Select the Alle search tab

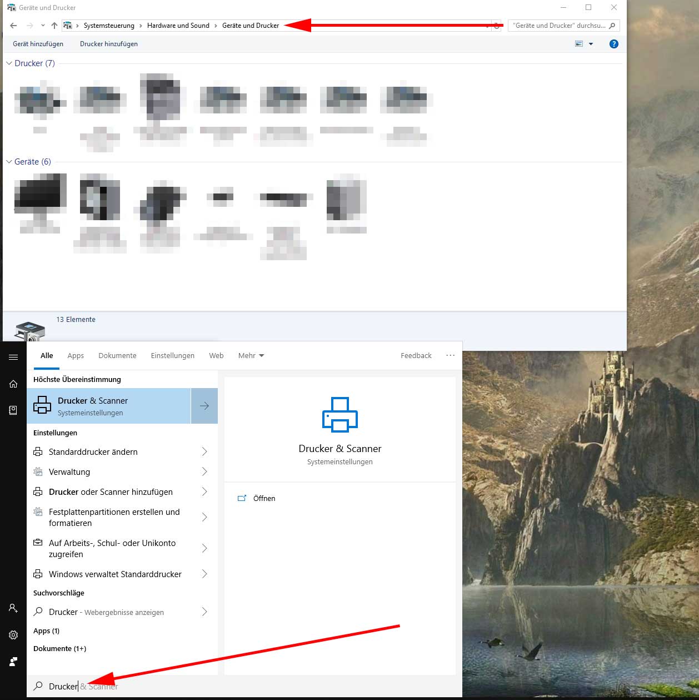[47, 356]
